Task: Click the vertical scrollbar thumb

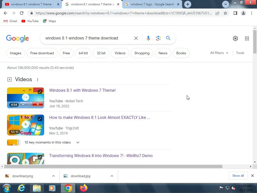Action: 255,42
